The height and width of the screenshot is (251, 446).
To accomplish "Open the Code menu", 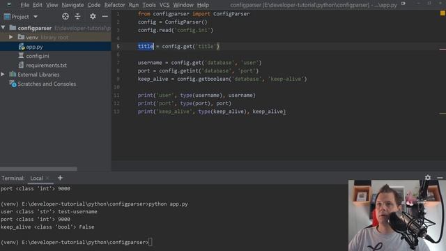I will 94,5.
